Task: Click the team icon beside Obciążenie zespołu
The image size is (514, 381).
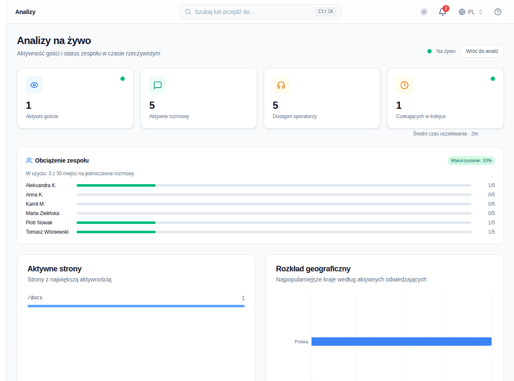Action: tap(29, 160)
